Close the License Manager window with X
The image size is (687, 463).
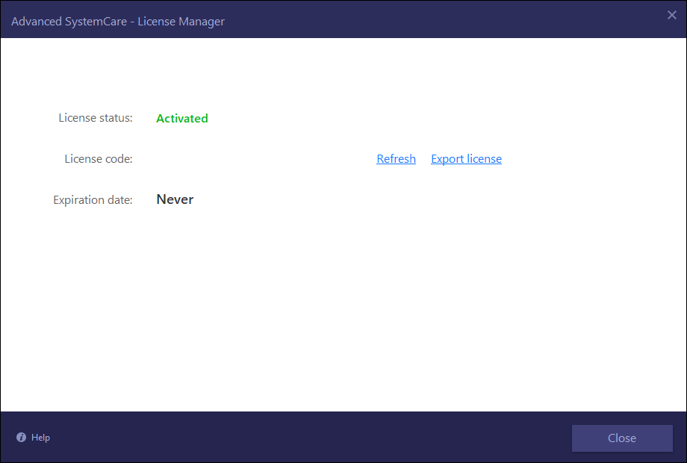click(x=671, y=16)
